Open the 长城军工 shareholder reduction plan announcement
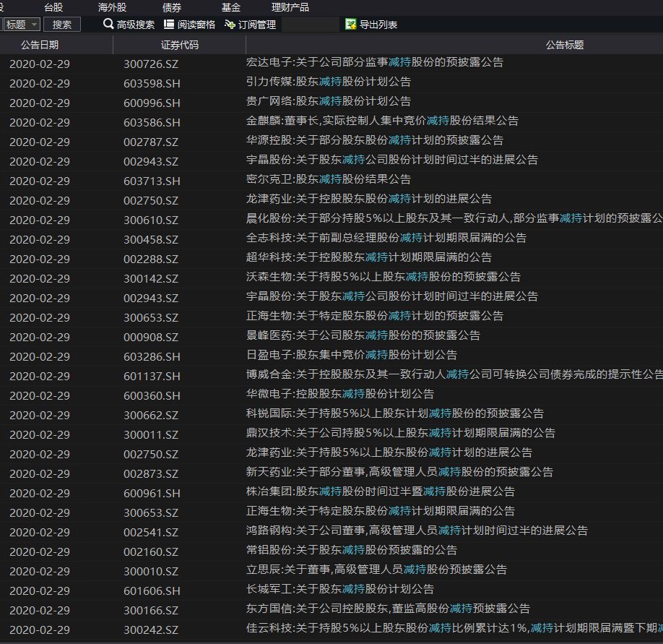 coord(340,589)
